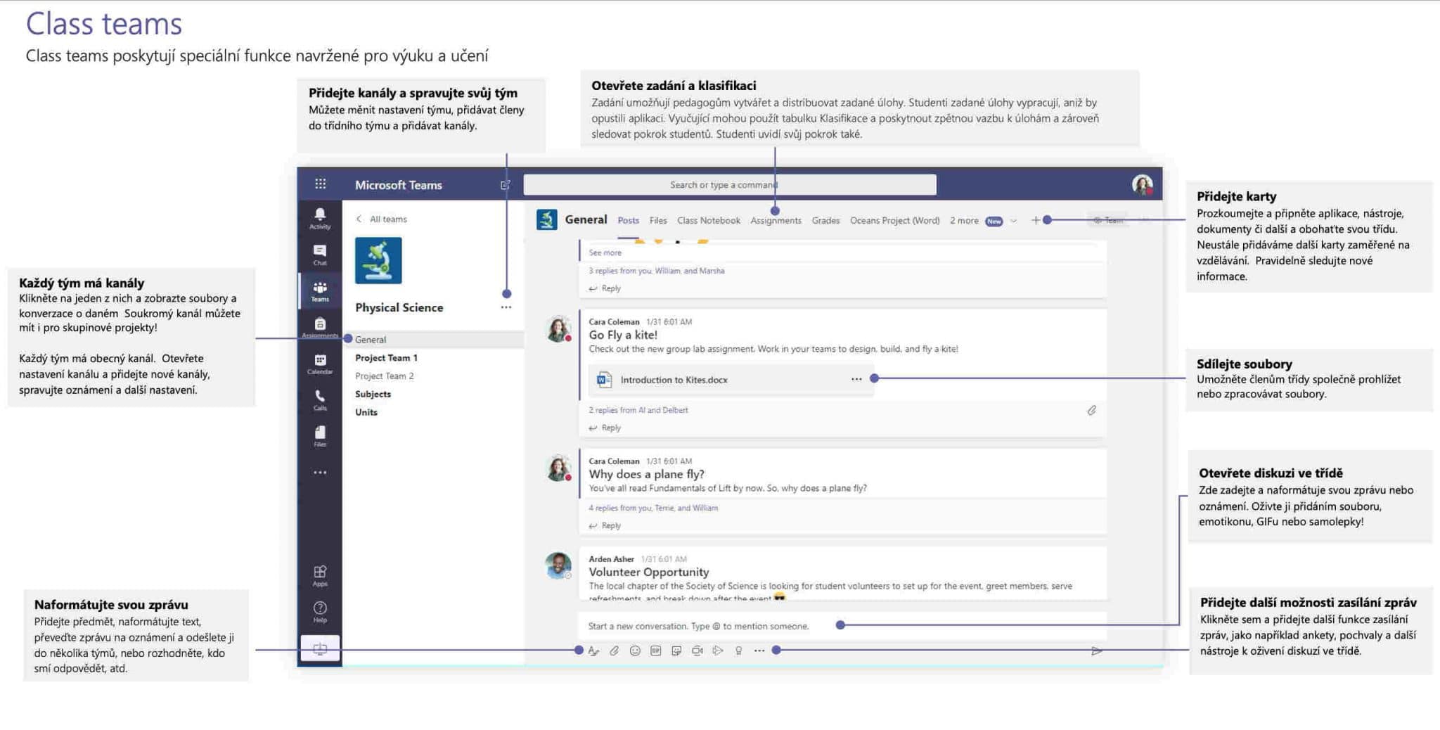The height and width of the screenshot is (730, 1440).
Task: Open the Apps store icon
Action: pos(320,575)
